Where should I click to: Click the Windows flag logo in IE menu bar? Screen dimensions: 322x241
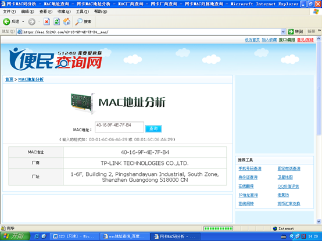coord(316,12)
